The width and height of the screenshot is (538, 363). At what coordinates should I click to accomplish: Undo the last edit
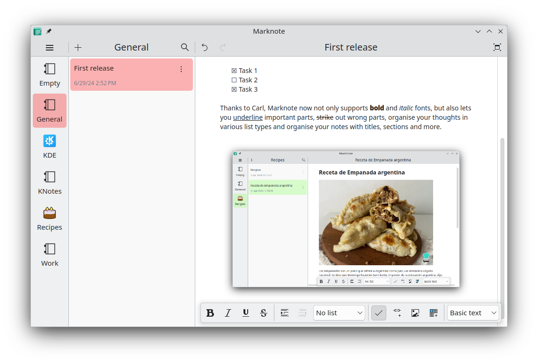tap(205, 47)
